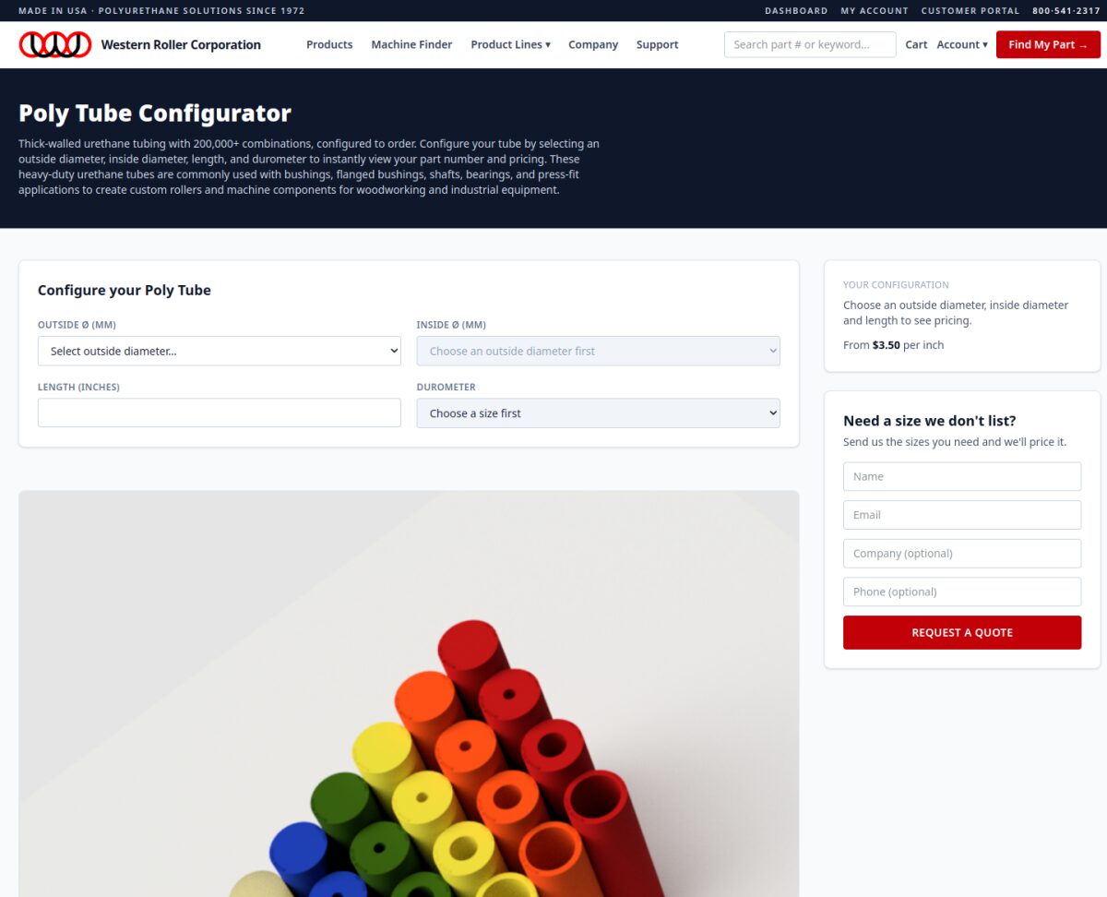
Task: Click the Find My Part button
Action: [1048, 44]
